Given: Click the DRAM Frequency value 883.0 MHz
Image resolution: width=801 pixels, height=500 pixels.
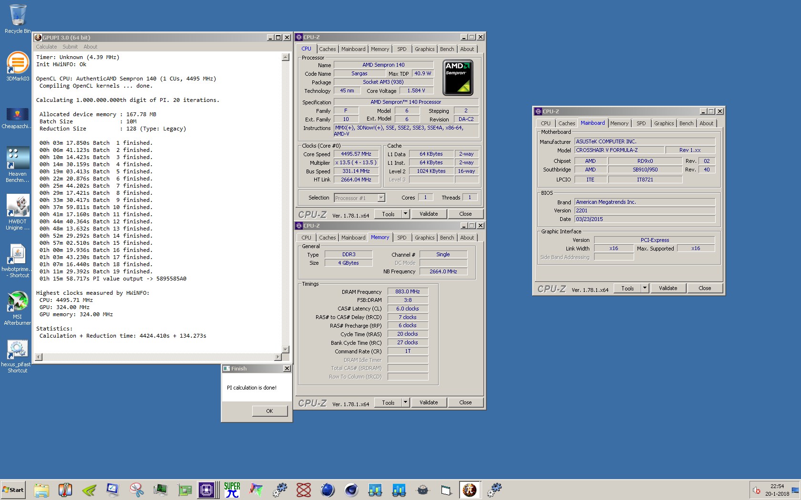Looking at the screenshot, I should 408,291.
